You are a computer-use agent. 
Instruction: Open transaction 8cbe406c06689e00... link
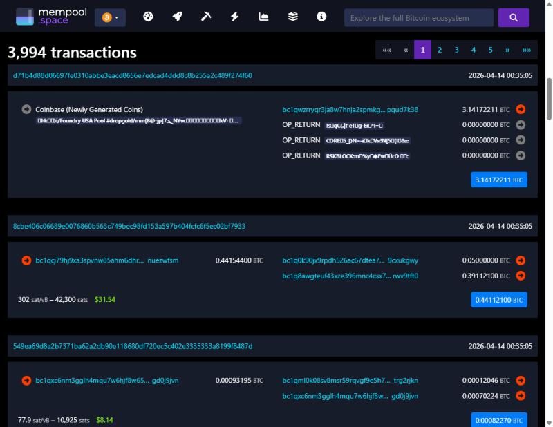[129, 226]
